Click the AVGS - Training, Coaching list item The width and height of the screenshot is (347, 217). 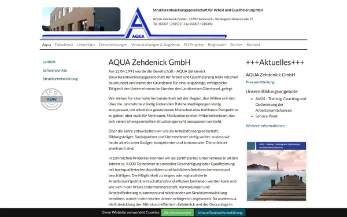click(280, 104)
